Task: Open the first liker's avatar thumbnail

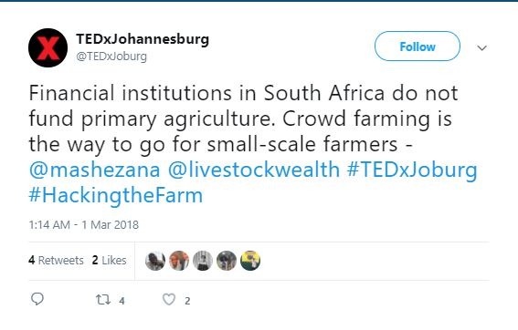Action: pyautogui.click(x=155, y=261)
